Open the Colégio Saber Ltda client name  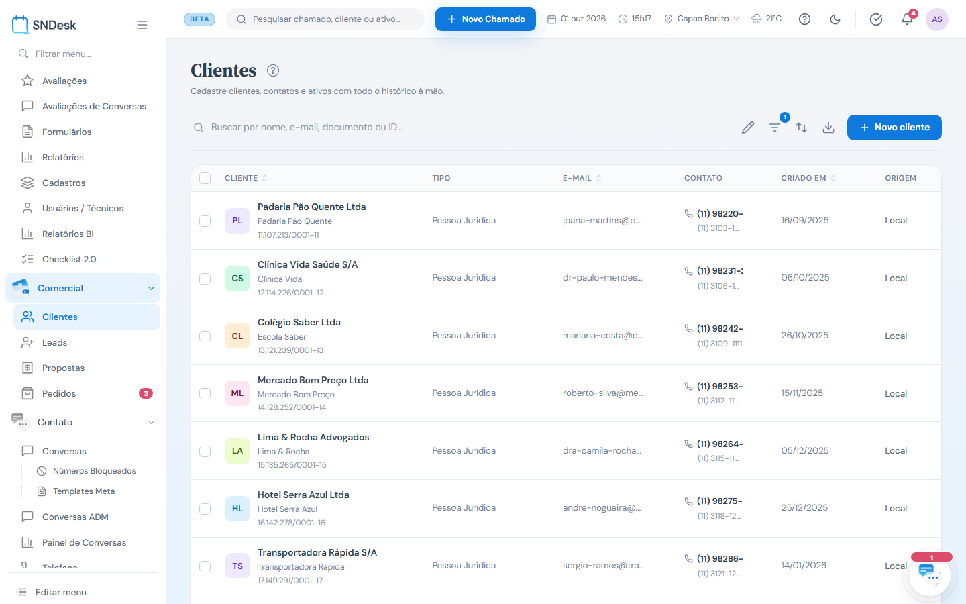point(299,322)
